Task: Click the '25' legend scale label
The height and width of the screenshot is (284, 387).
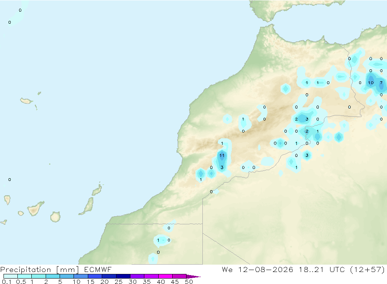Action: pyautogui.click(x=119, y=282)
